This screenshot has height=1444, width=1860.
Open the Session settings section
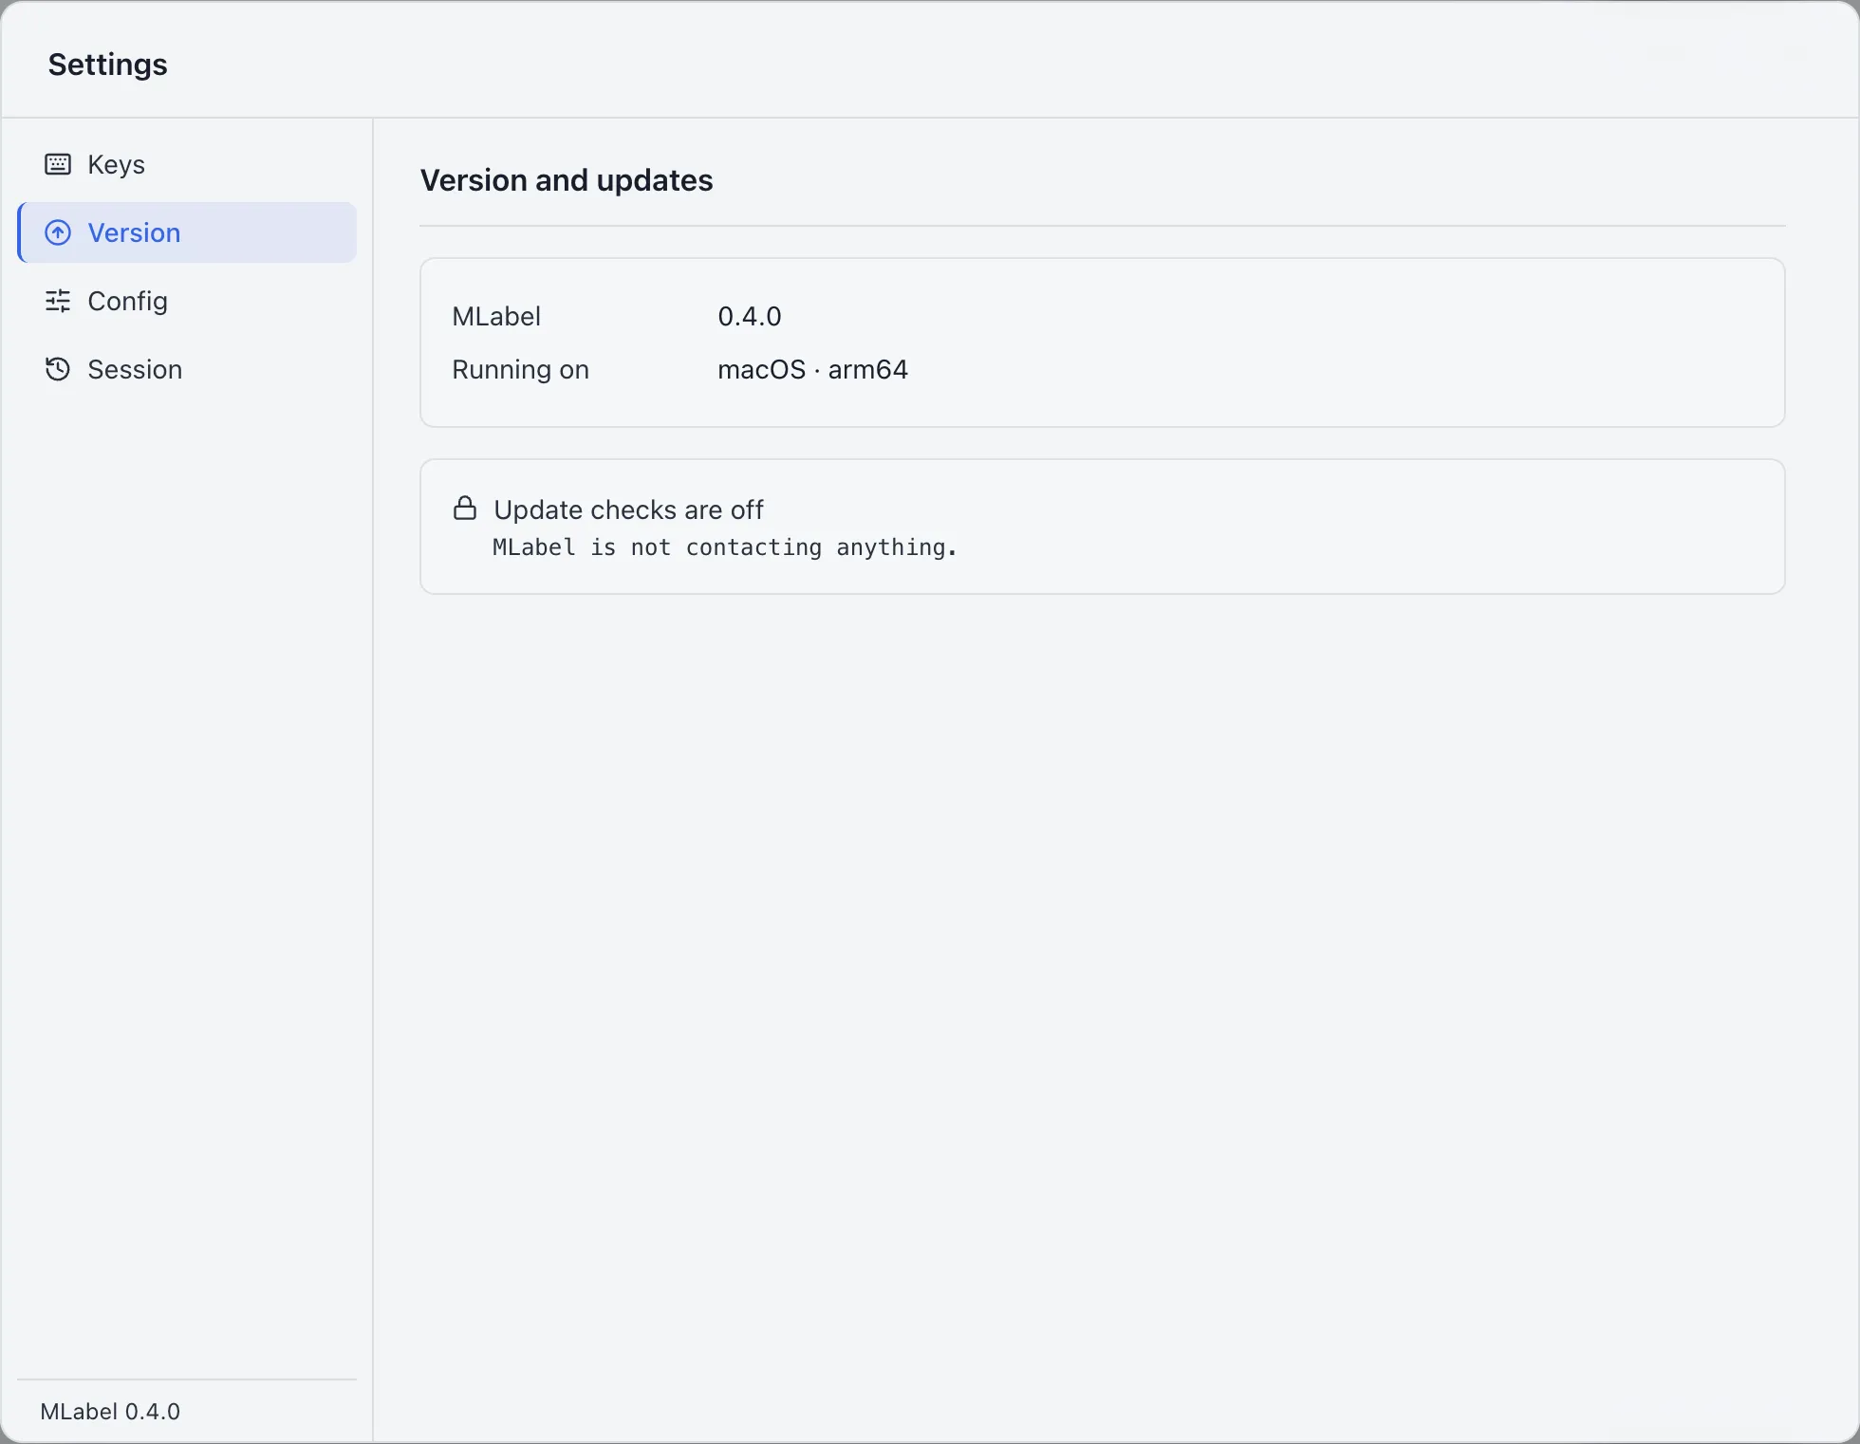point(187,369)
